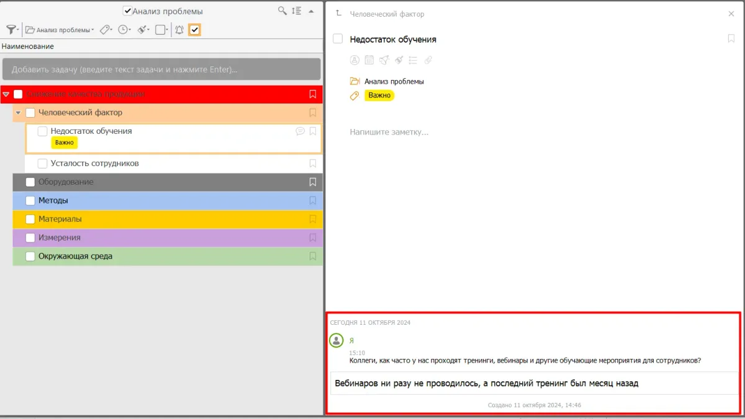Click the Добавить задачу input field
The width and height of the screenshot is (745, 419).
pyautogui.click(x=161, y=69)
